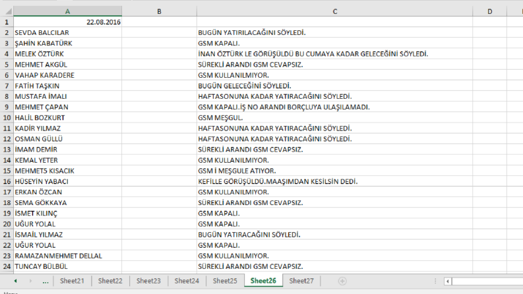This screenshot has width=523, height=294.
Task: Select column C header
Action: pyautogui.click(x=334, y=11)
